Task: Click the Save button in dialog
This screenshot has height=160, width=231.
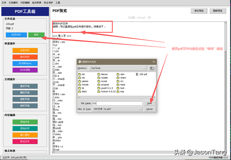Action: point(149,103)
